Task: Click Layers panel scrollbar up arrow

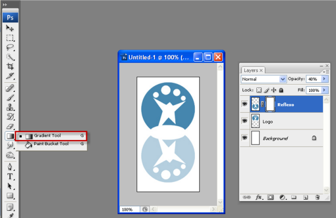Action: tap(326, 99)
